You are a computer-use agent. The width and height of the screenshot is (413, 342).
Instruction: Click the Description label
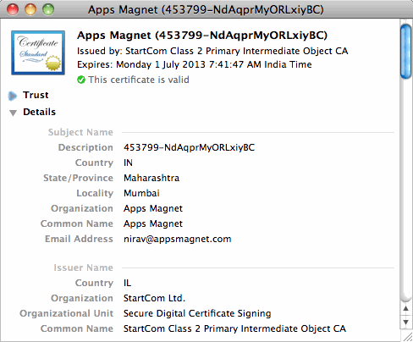point(85,147)
